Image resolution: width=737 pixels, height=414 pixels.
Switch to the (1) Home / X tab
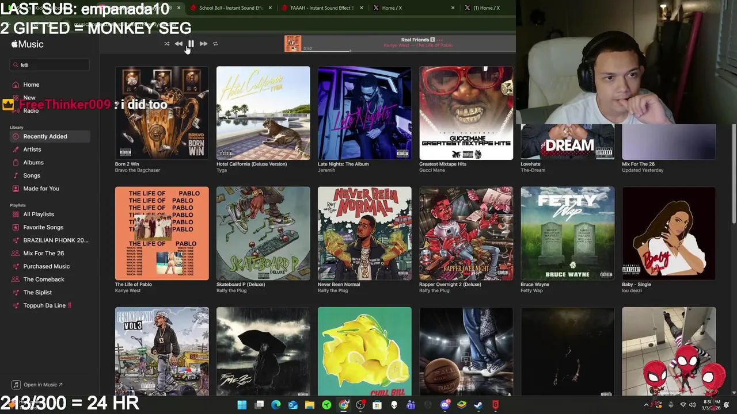(487, 8)
